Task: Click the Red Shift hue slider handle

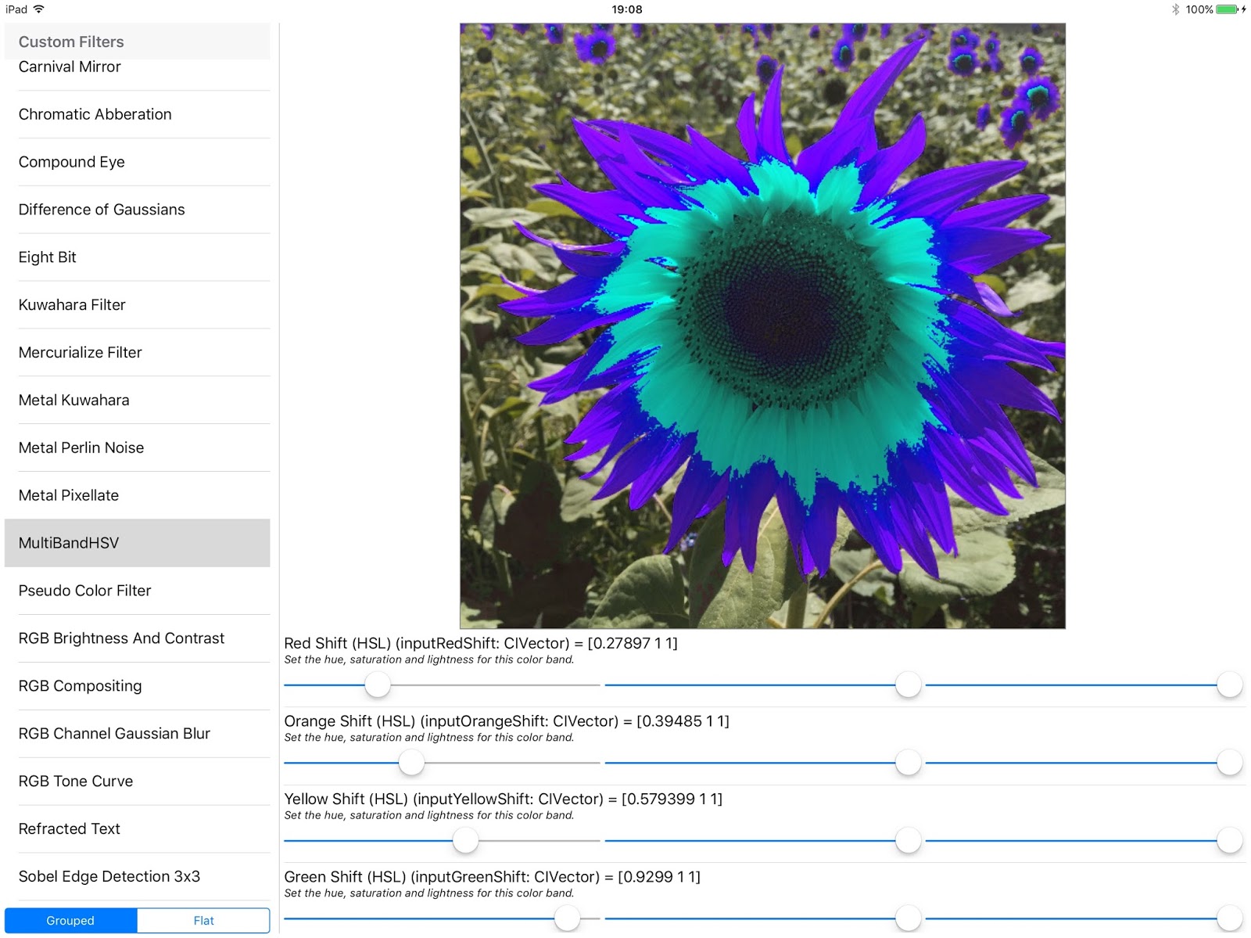Action: tap(378, 685)
